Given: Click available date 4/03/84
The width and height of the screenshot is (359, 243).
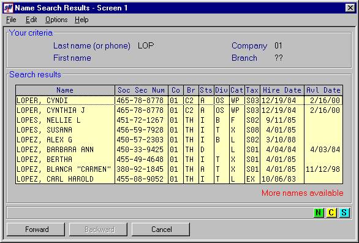Looking at the screenshot, I should 325,150.
